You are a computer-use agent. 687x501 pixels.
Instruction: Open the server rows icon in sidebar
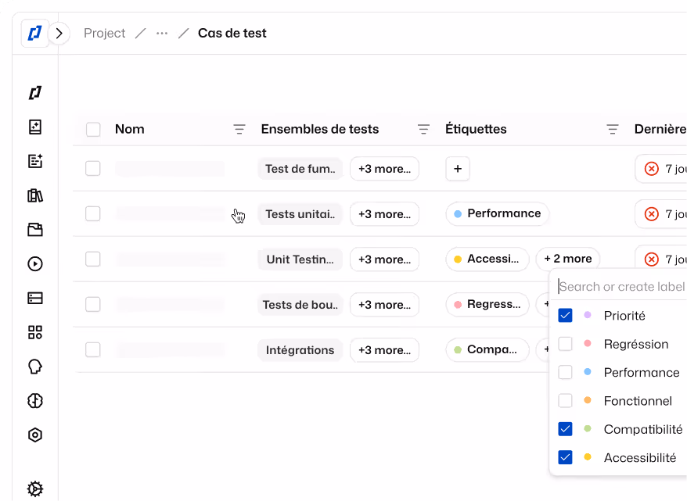[x=35, y=298]
